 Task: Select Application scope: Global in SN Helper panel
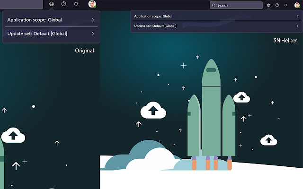click(216, 16)
